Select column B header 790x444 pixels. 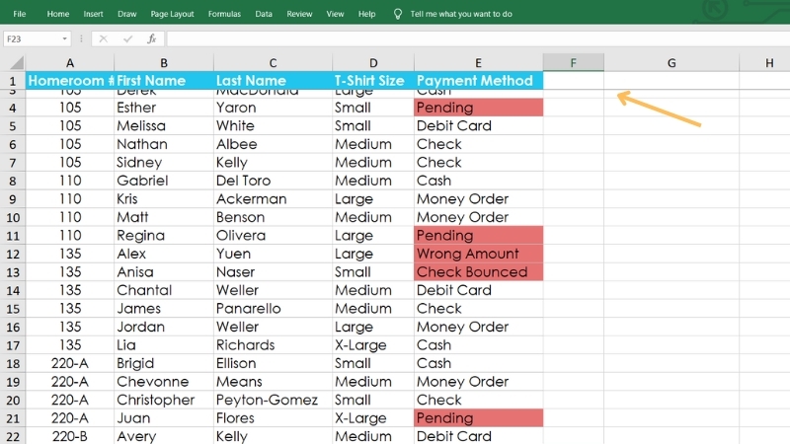pos(164,63)
